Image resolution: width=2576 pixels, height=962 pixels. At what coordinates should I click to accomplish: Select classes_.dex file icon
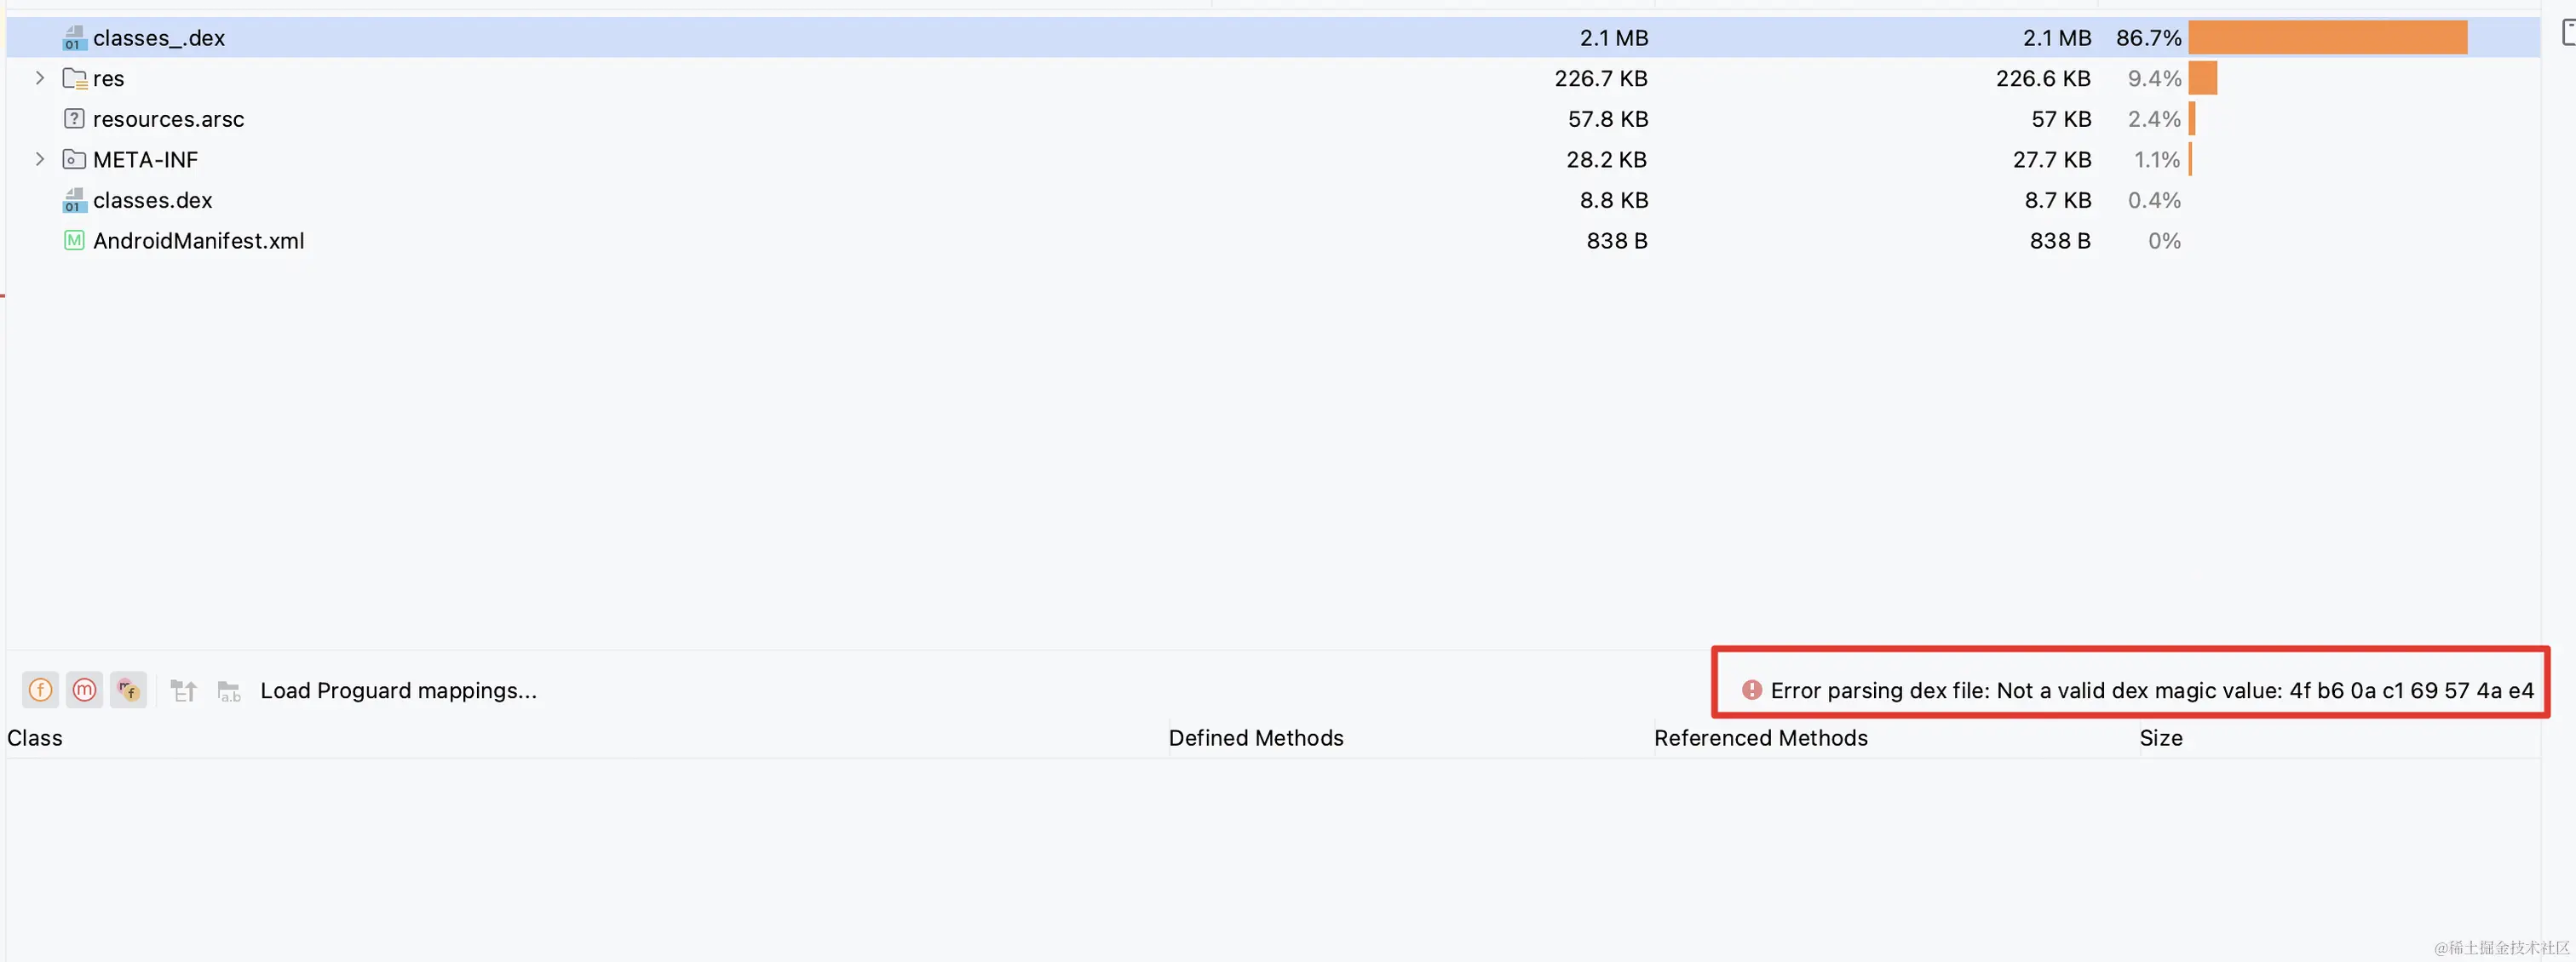(x=74, y=38)
